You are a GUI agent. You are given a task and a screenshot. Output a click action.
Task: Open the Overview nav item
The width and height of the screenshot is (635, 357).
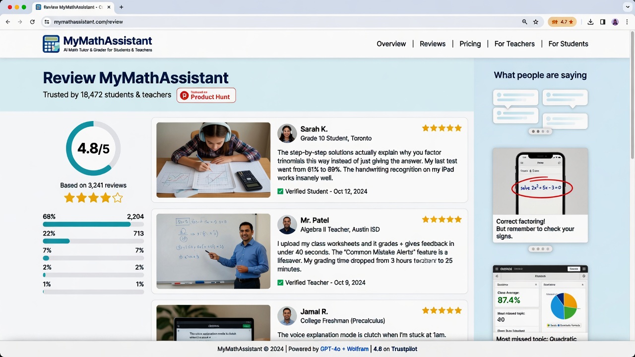[x=391, y=44]
